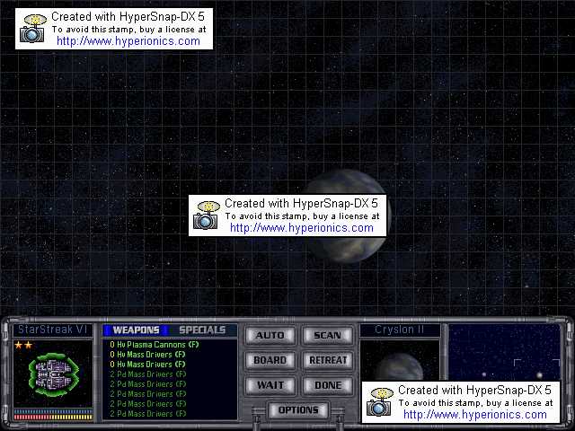This screenshot has width=575, height=431.
Task: Click the Crysion II planet thumbnail
Action: tap(386, 359)
